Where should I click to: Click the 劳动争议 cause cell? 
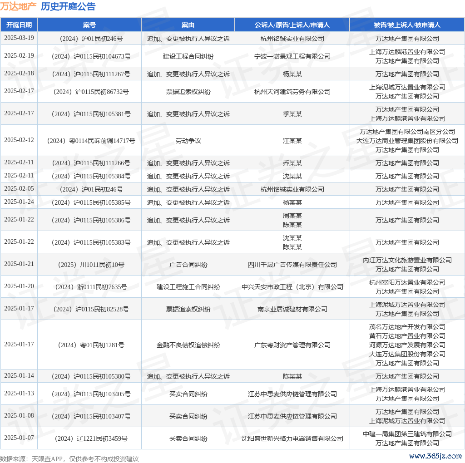[188, 141]
